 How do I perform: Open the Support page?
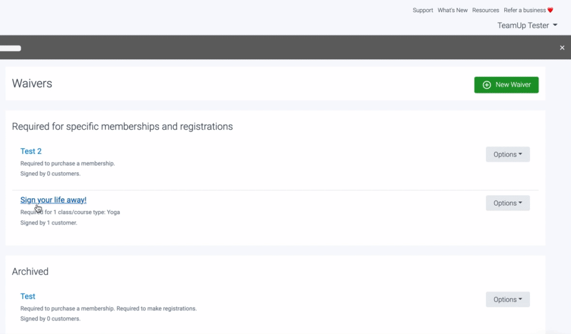pos(423,10)
